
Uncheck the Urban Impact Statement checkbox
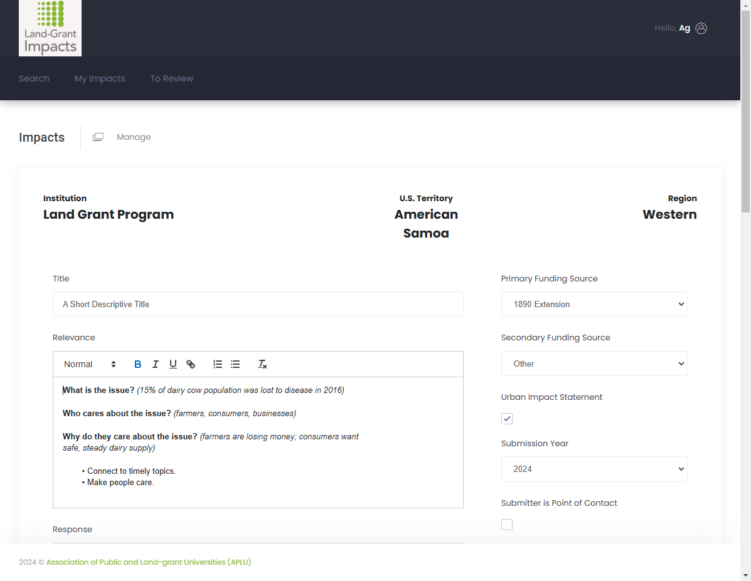507,419
